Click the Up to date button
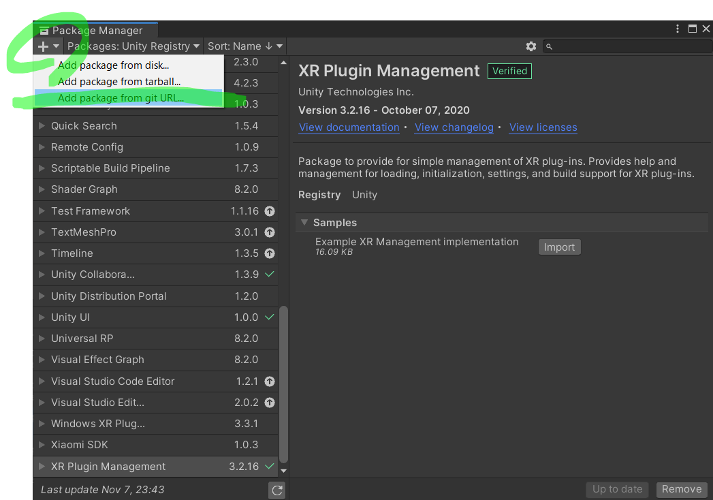 (617, 489)
